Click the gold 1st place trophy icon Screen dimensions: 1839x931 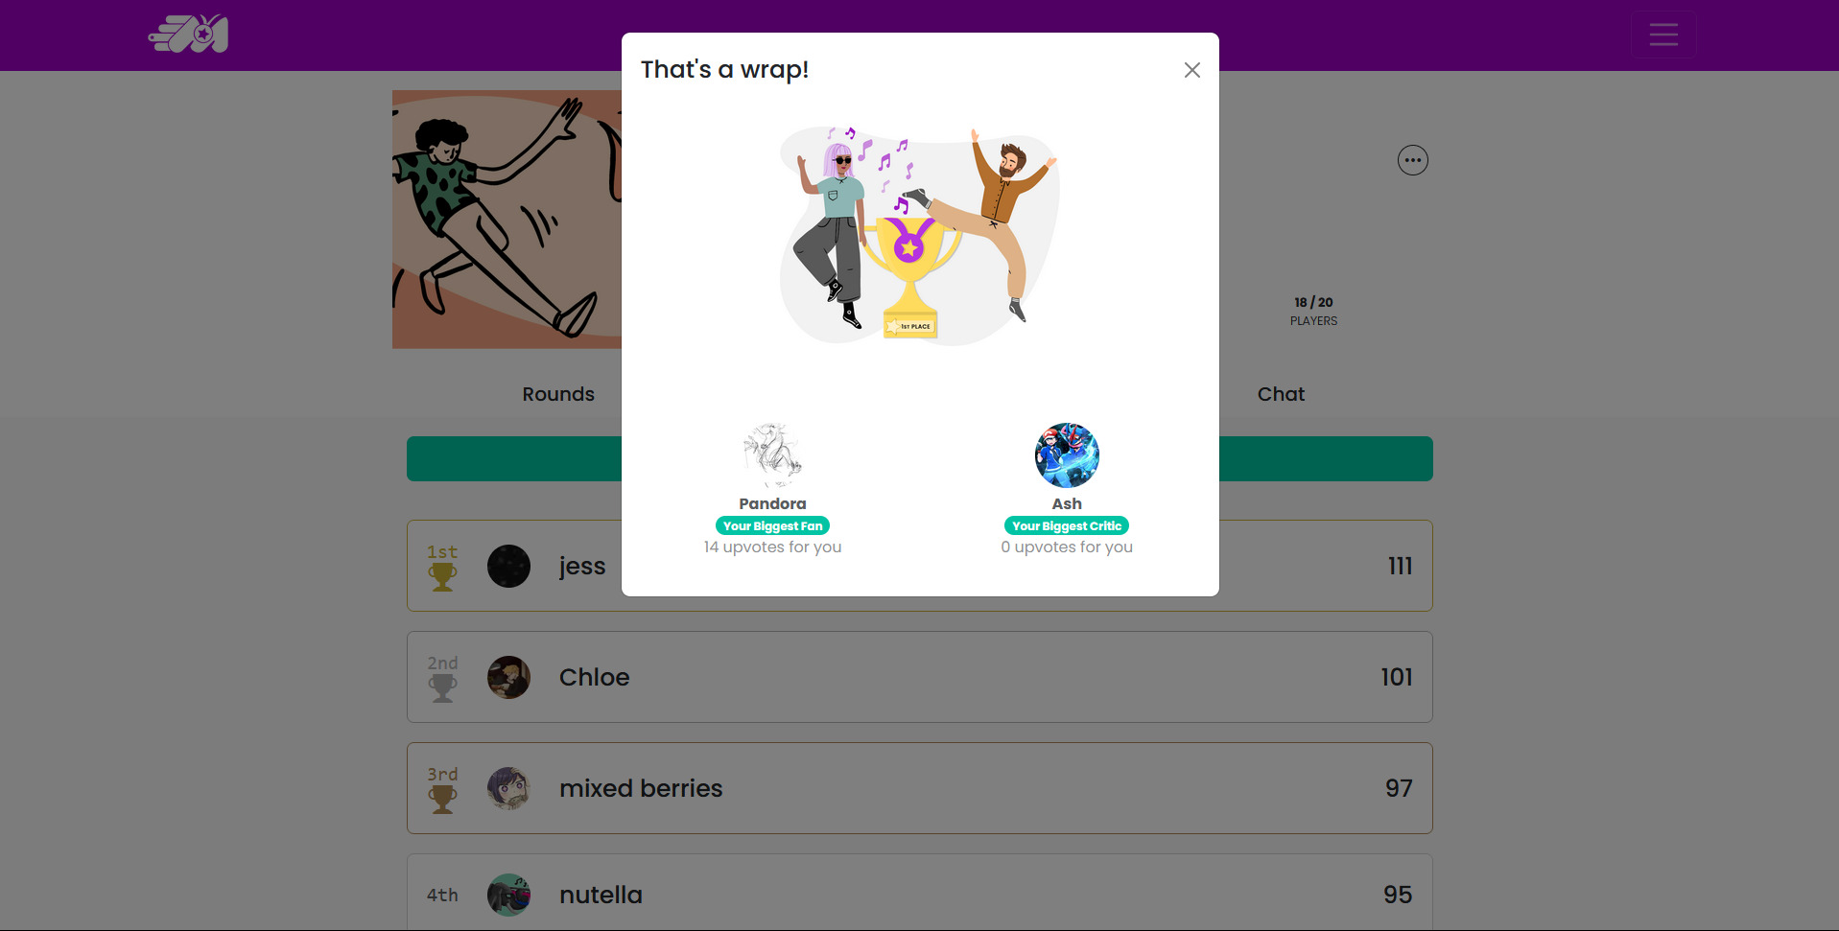pyautogui.click(x=442, y=576)
